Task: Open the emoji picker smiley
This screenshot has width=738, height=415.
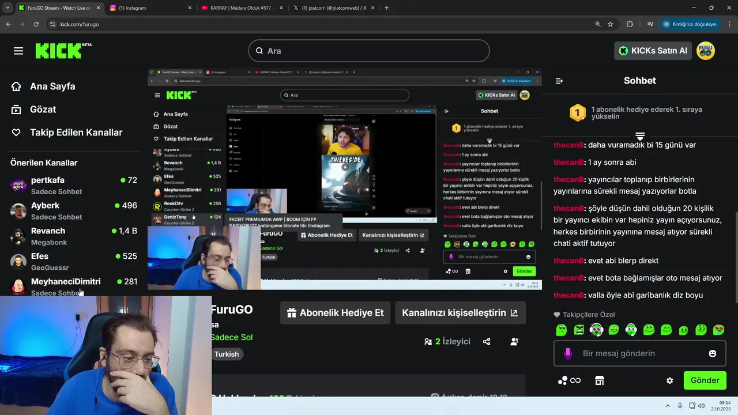Action: click(713, 353)
